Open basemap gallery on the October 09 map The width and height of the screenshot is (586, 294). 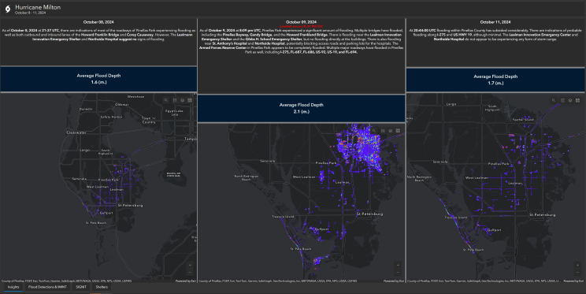tap(398, 131)
